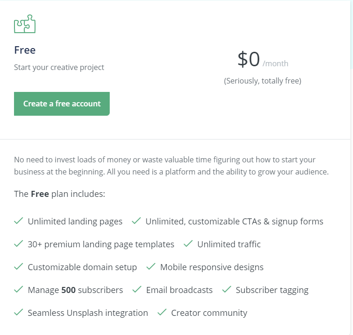The width and height of the screenshot is (353, 335).
Task: Click the Free plan heading
Action: [x=25, y=50]
